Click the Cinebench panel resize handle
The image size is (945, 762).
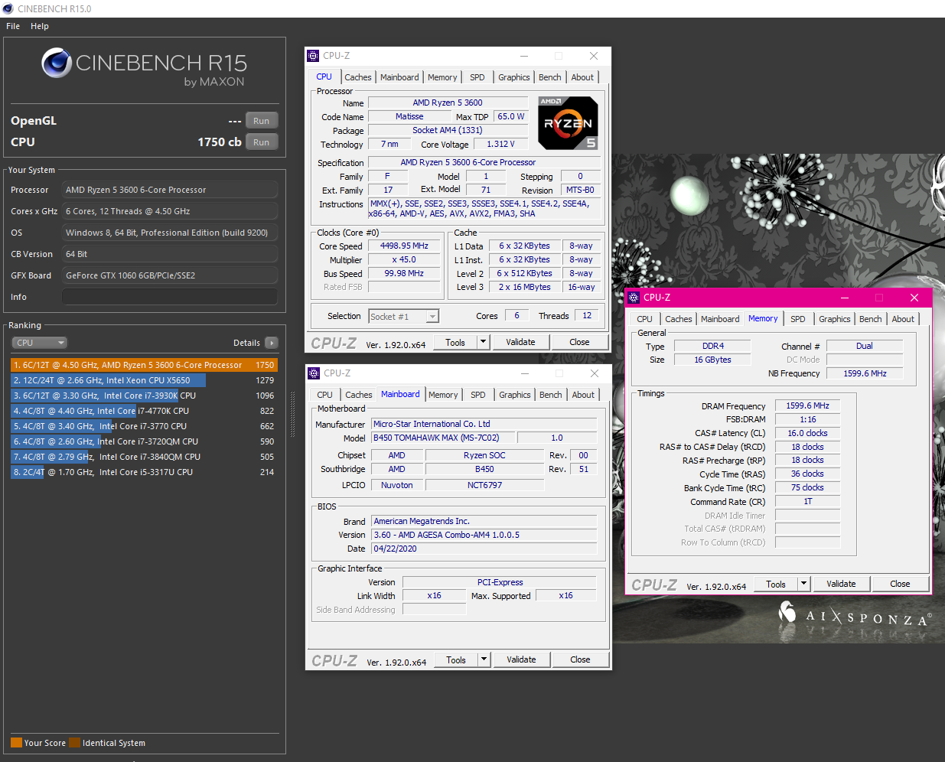(x=293, y=415)
